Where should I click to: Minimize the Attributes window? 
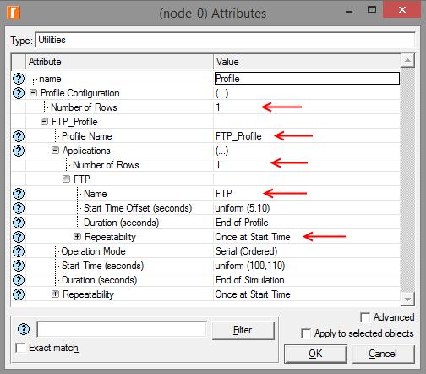click(349, 11)
